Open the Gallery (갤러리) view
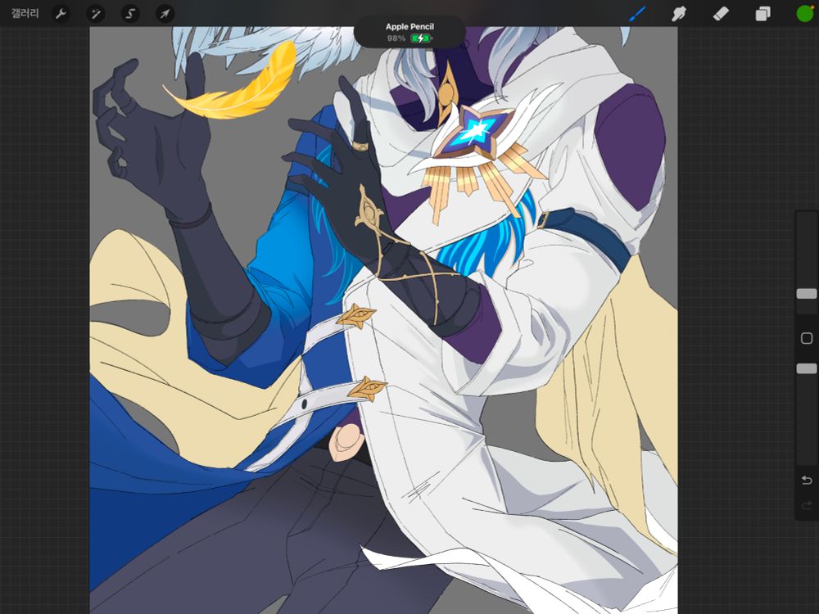 pos(25,14)
